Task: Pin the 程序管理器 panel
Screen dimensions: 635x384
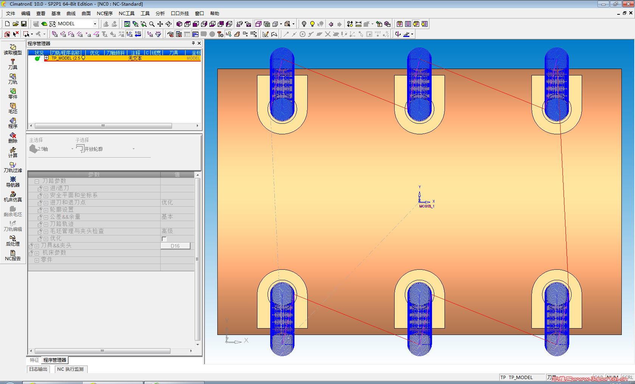Action: 193,43
